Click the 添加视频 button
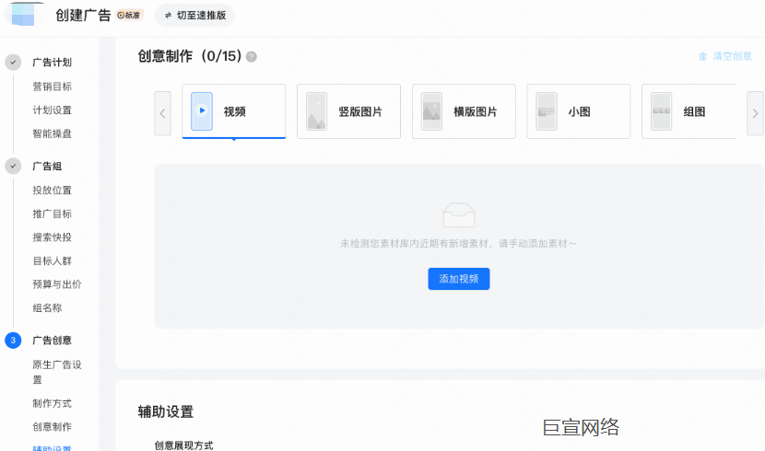 (459, 279)
